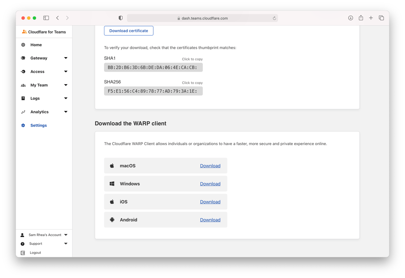Open a new tab with the plus icon

click(371, 18)
